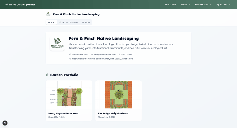Switch to the Team tab

coord(86,22)
